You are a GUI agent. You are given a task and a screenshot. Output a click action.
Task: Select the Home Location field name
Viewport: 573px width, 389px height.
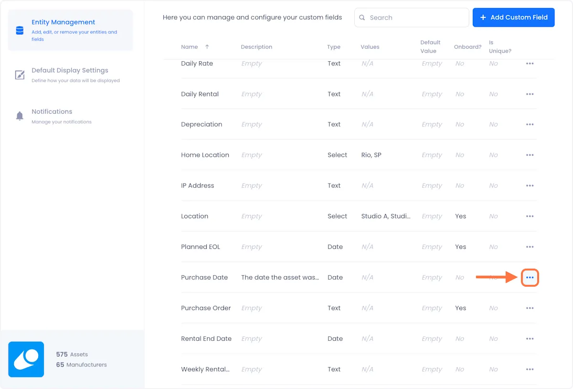tap(205, 155)
